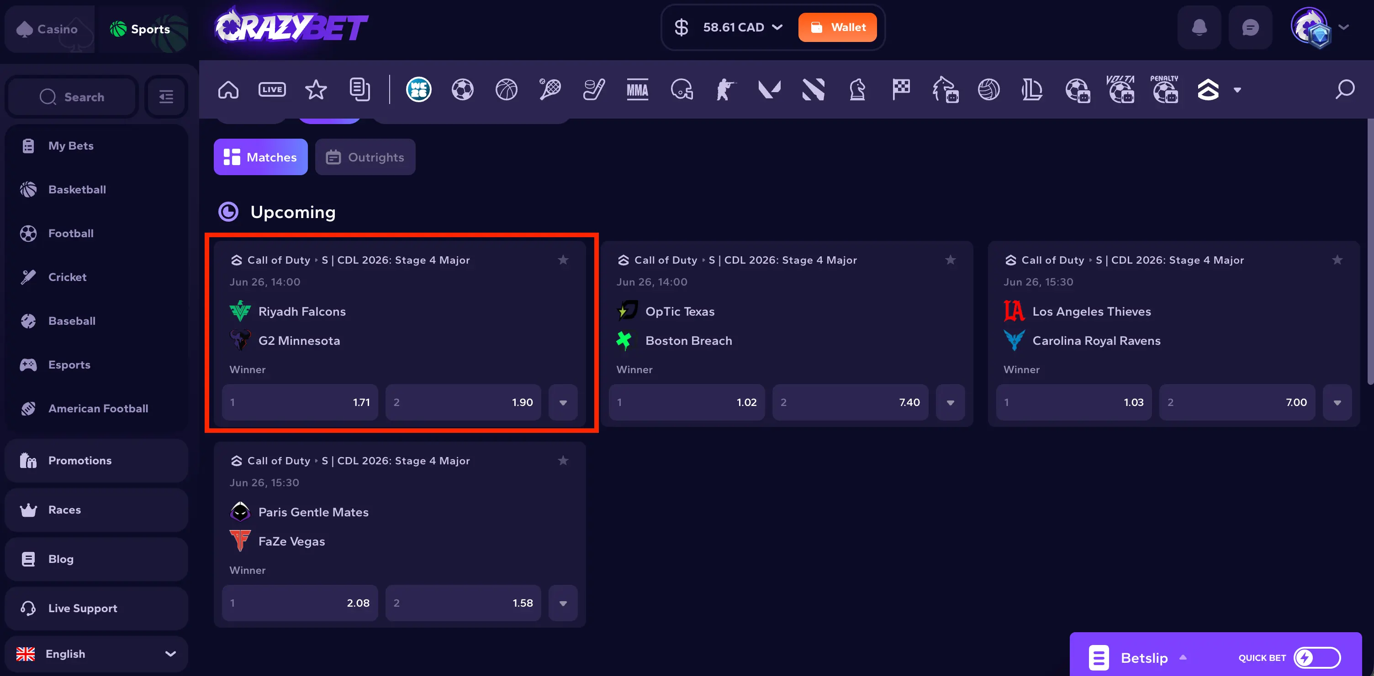Screen dimensions: 1374x676
Task: Open Races from the sidebar
Action: point(96,510)
